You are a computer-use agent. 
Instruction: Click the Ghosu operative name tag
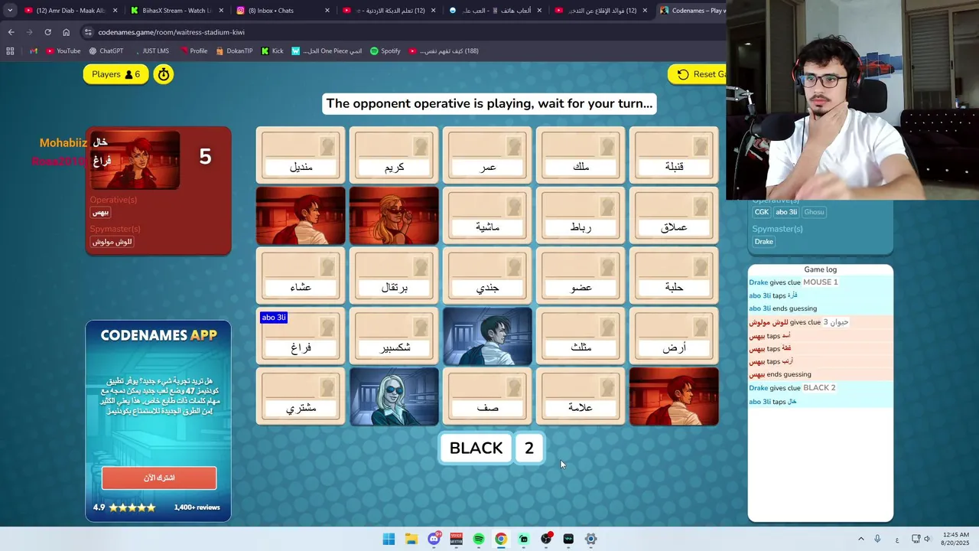(814, 212)
